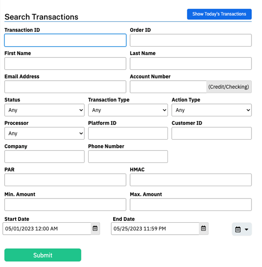Click the Platform ID input
Viewport: 262px width, 267px height.
click(128, 133)
